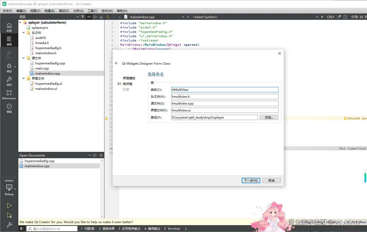
Task: Click the 类名 HMultiView input field
Action: [225, 90]
